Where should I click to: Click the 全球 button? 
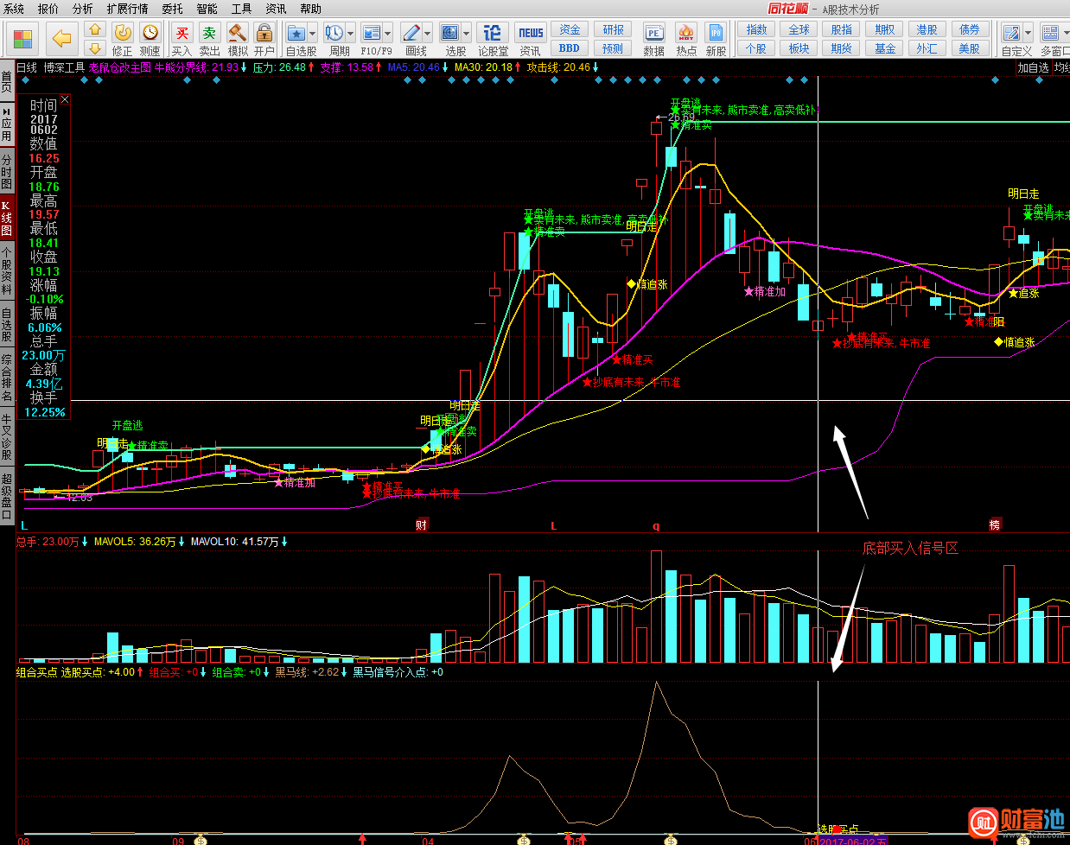(x=799, y=29)
